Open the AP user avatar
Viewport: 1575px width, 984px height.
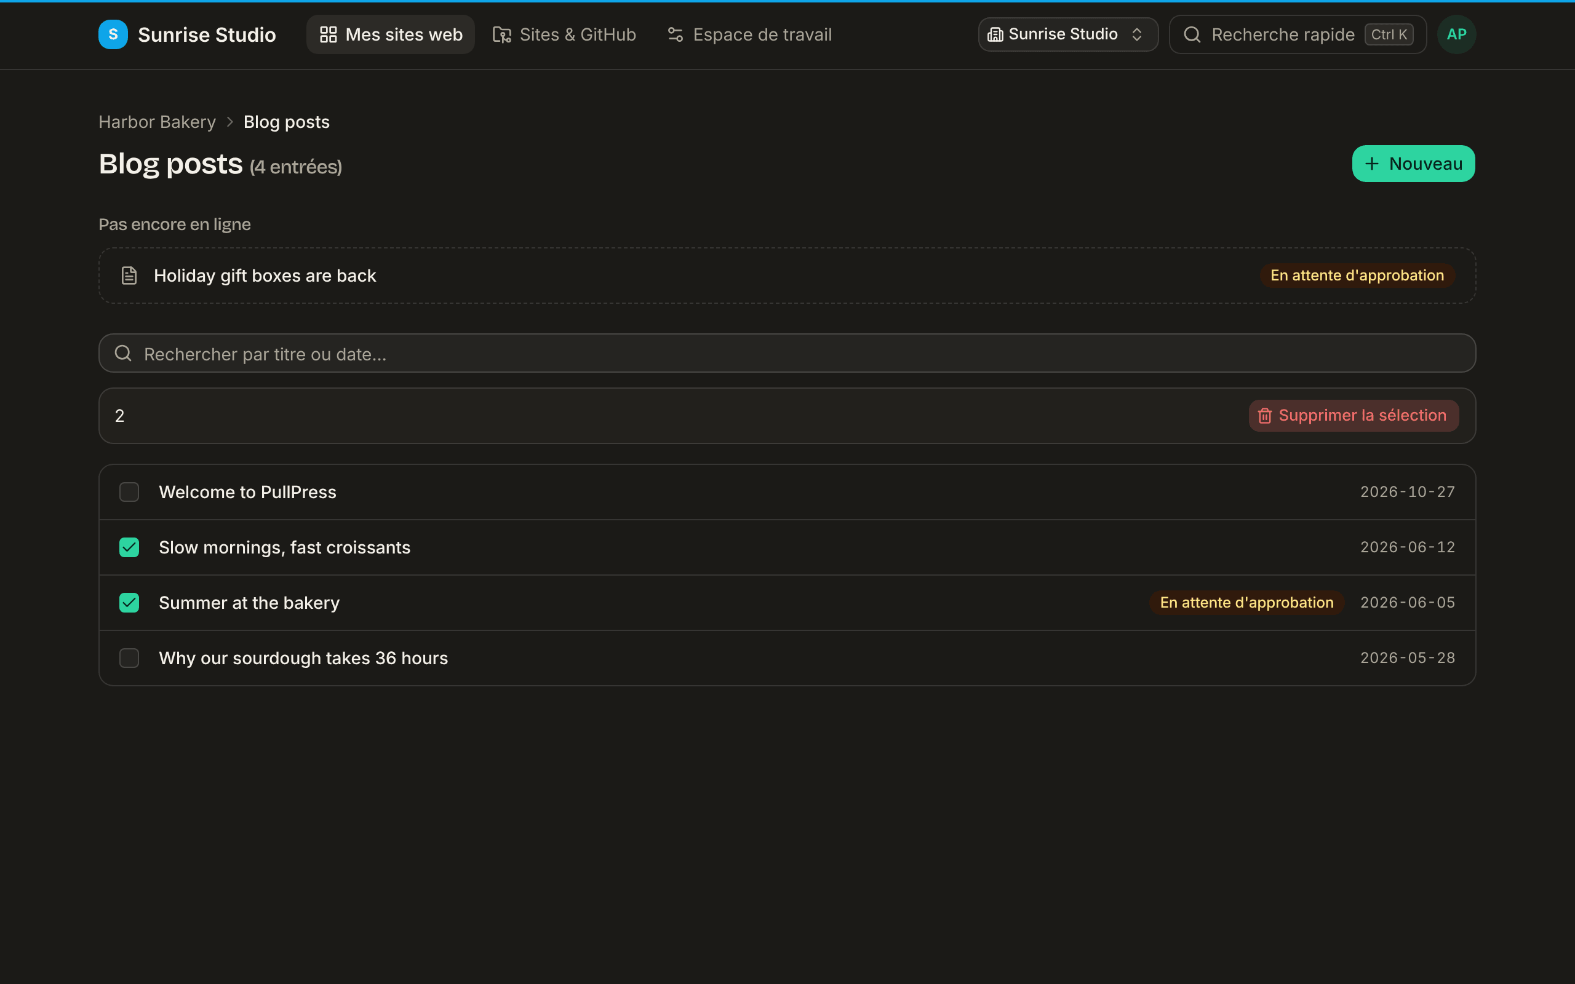pyautogui.click(x=1456, y=34)
